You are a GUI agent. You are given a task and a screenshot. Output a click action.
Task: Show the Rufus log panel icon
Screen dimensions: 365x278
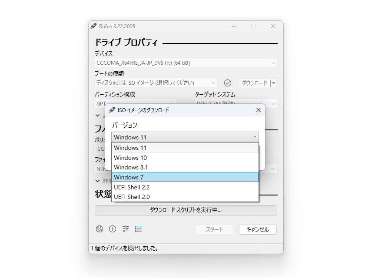[x=139, y=229]
